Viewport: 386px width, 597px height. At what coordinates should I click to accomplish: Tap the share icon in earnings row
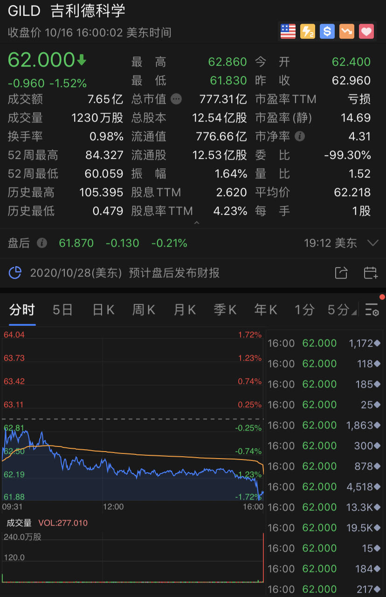click(341, 273)
